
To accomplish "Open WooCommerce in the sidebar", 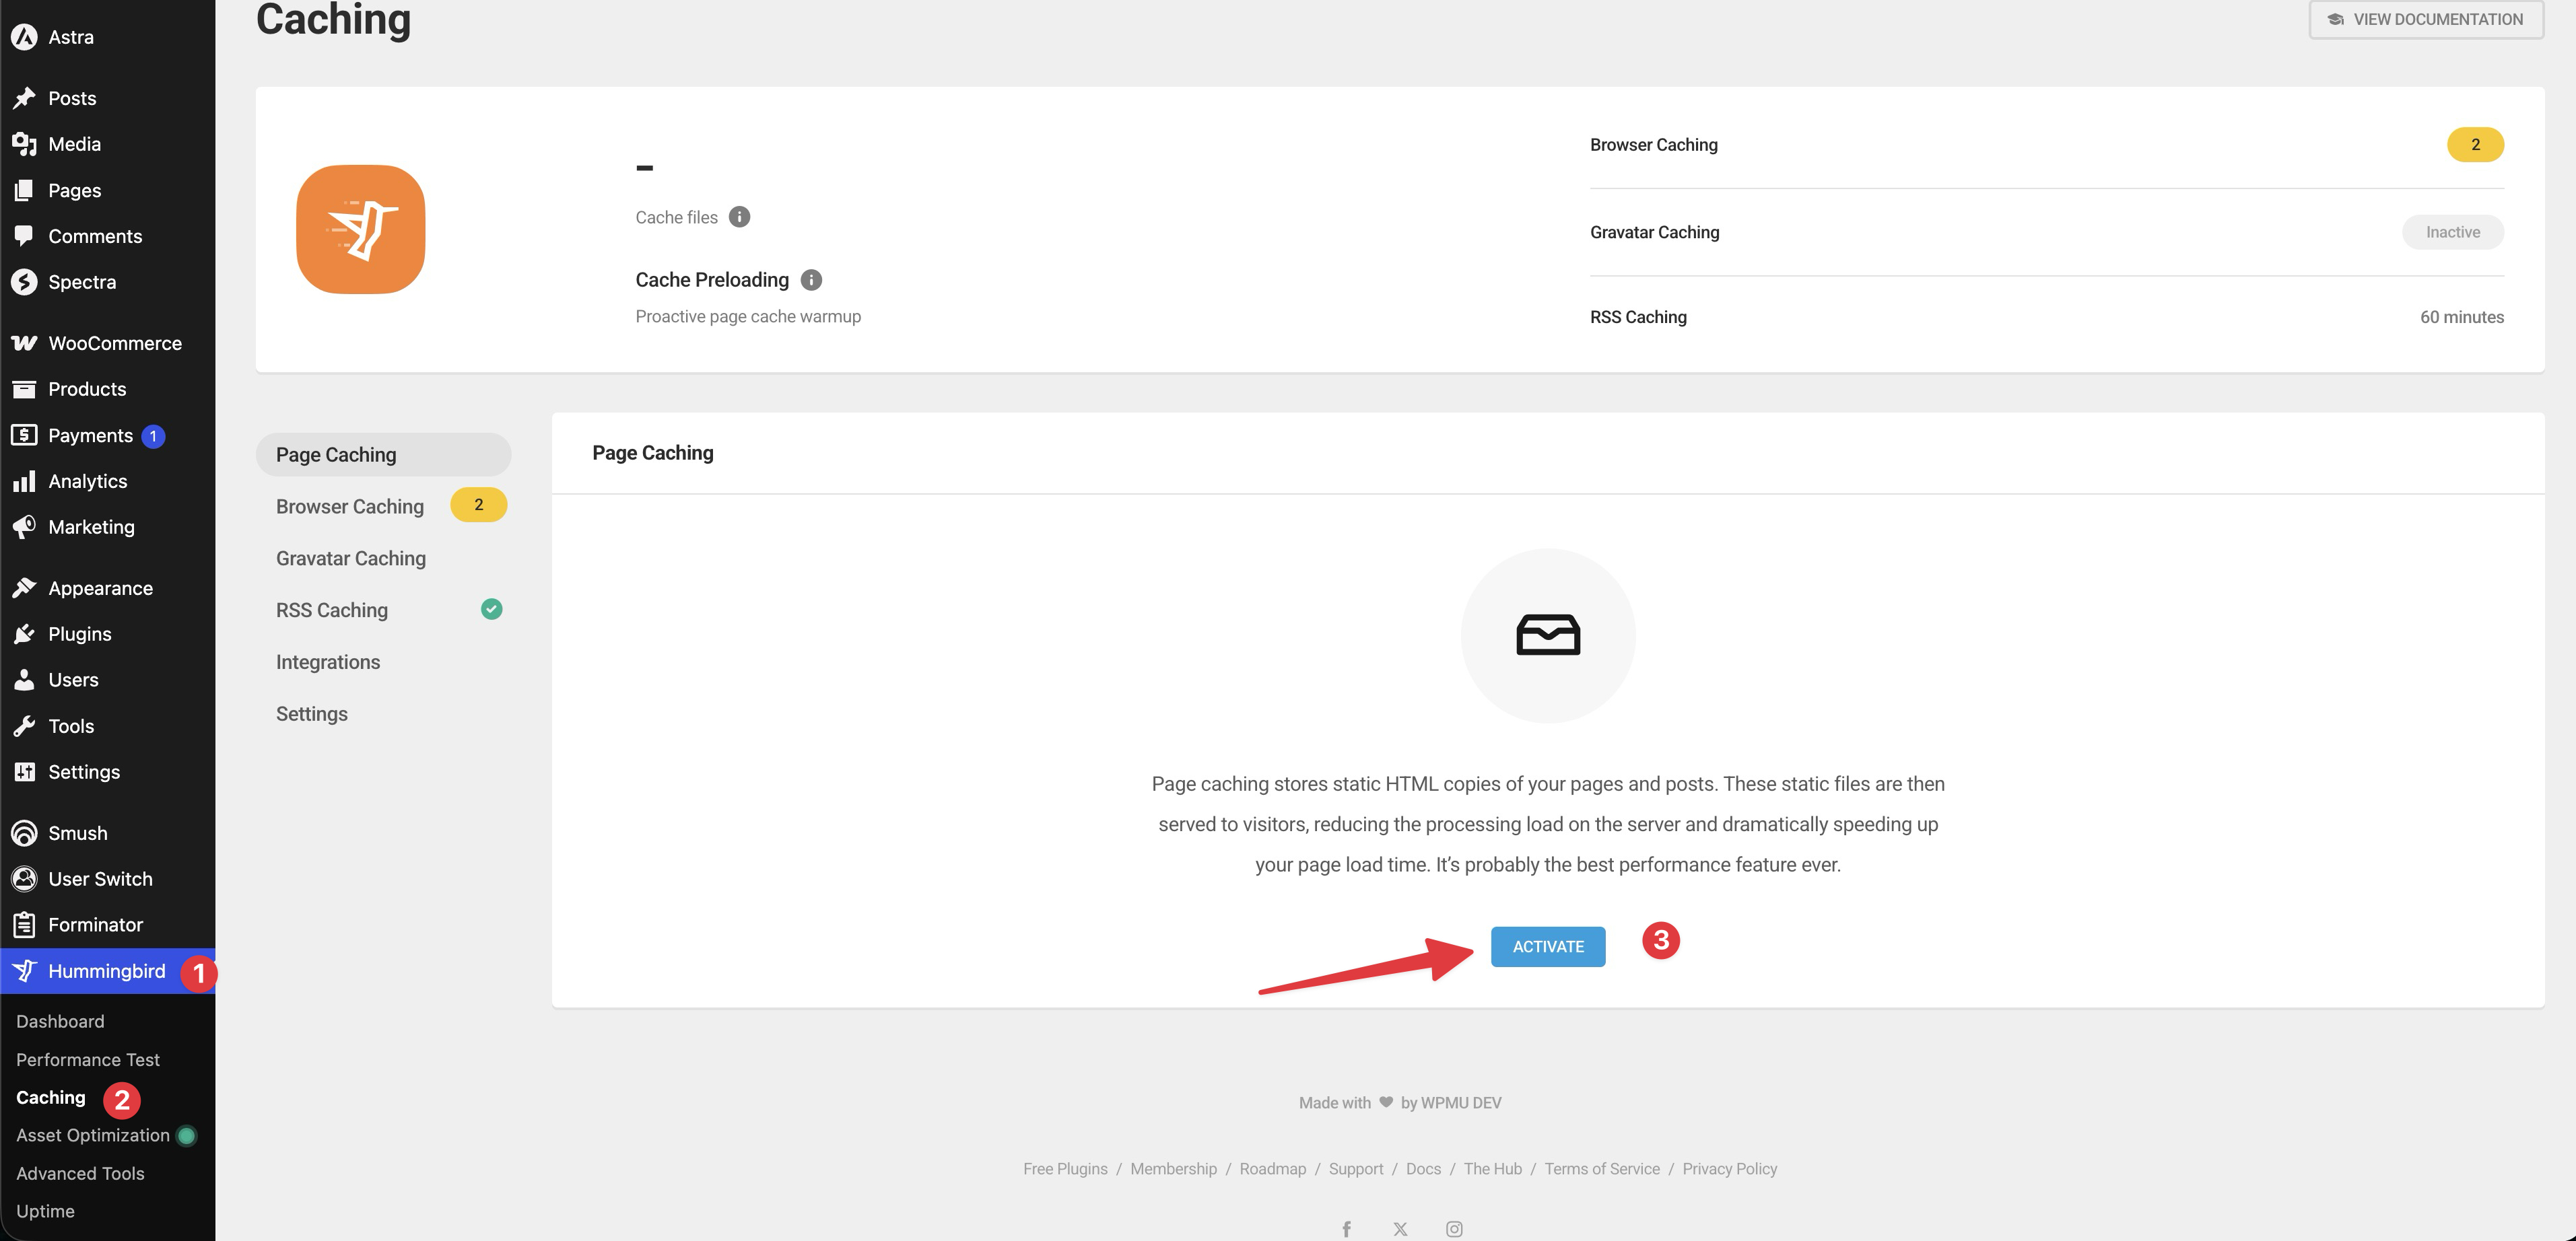I will [x=114, y=343].
